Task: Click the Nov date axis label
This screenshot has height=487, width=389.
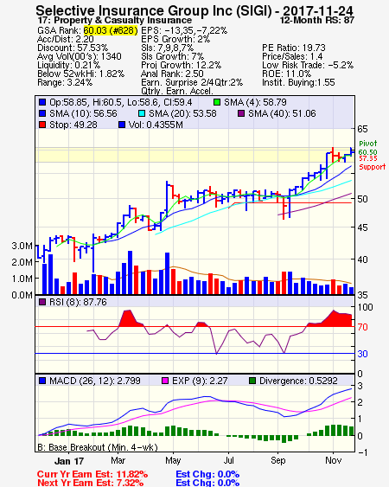Action: 333,460
